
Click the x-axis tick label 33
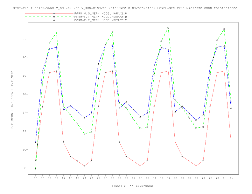coord(112,178)
